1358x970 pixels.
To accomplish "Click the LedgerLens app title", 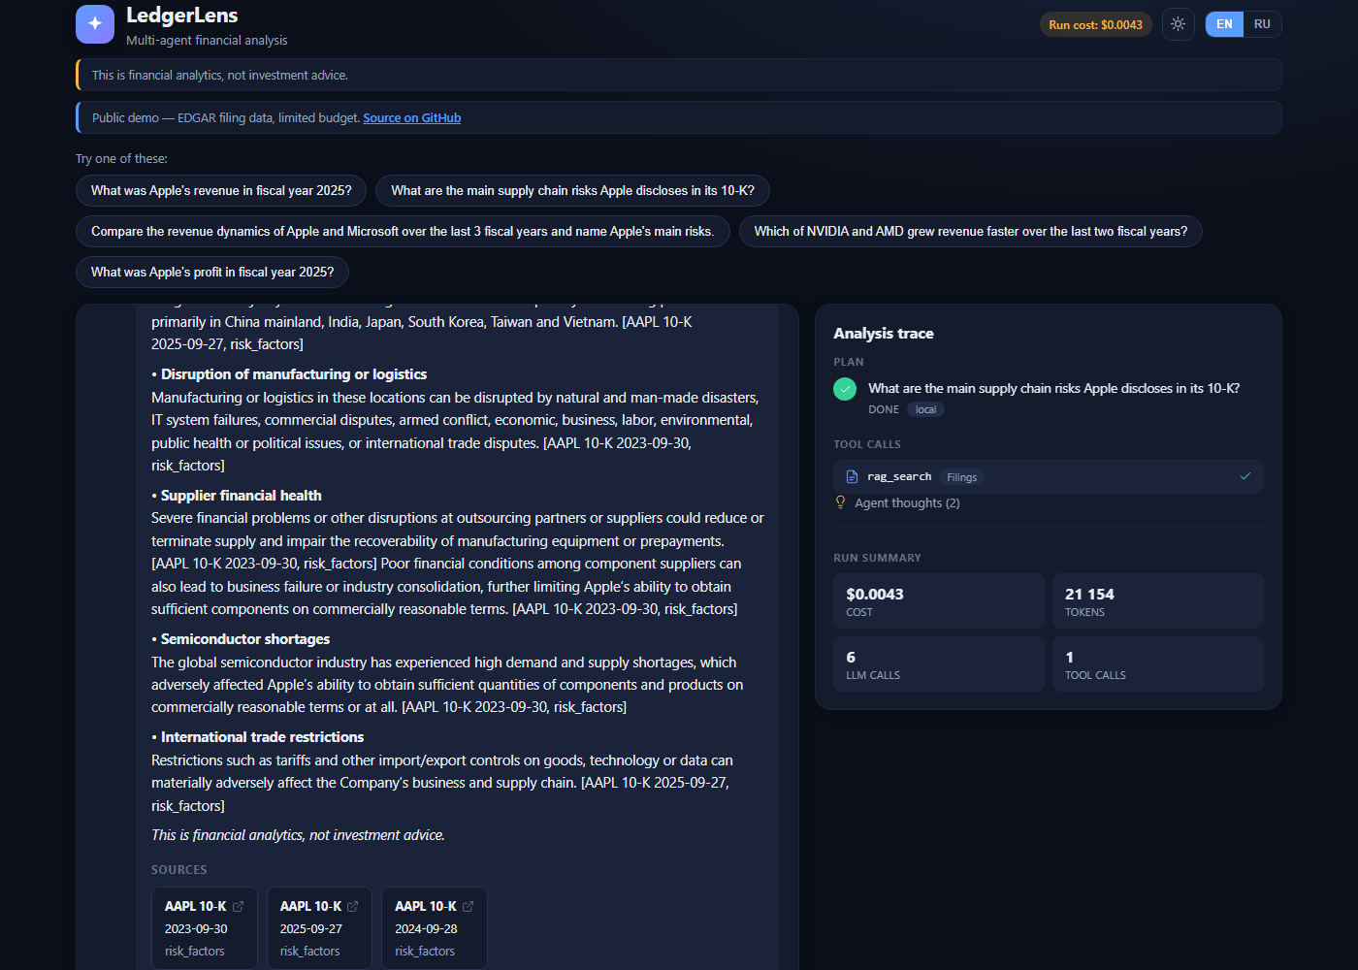I will click(182, 16).
